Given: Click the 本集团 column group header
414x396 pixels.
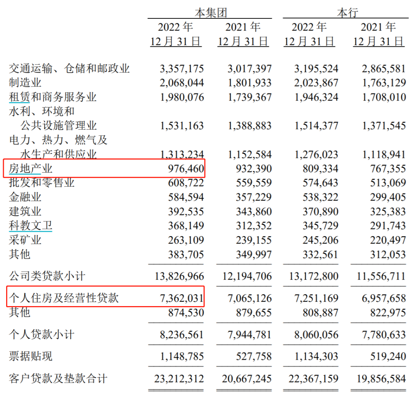Looking at the screenshot, I should [211, 12].
